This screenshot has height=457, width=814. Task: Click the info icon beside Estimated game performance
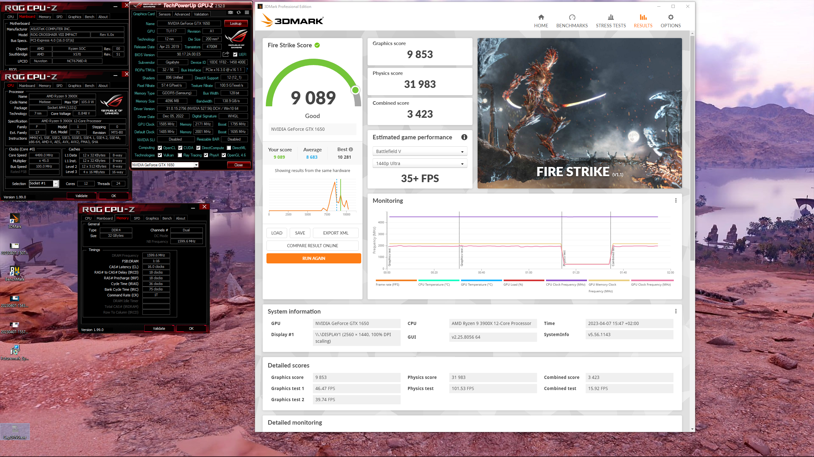(x=464, y=137)
